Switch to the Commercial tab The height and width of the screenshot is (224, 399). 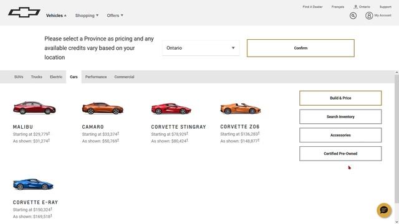click(x=124, y=77)
